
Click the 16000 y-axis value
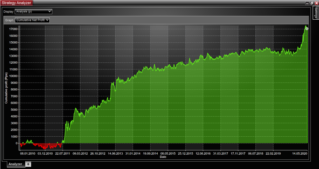point(13,36)
